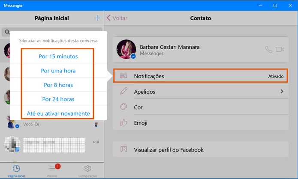
Task: Open the conversation showing Você: Oi
Action: click(x=52, y=124)
